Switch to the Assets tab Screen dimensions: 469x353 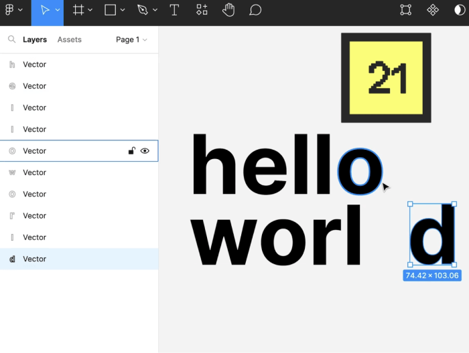coord(69,39)
